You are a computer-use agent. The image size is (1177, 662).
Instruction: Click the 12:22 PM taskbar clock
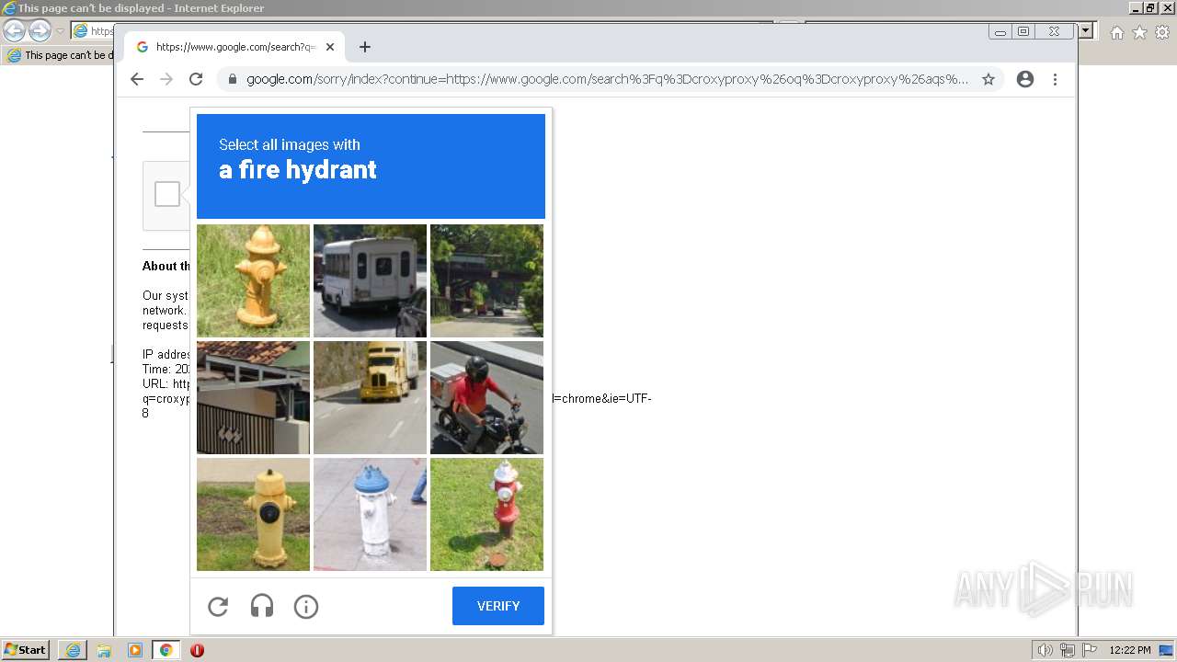pos(1130,650)
